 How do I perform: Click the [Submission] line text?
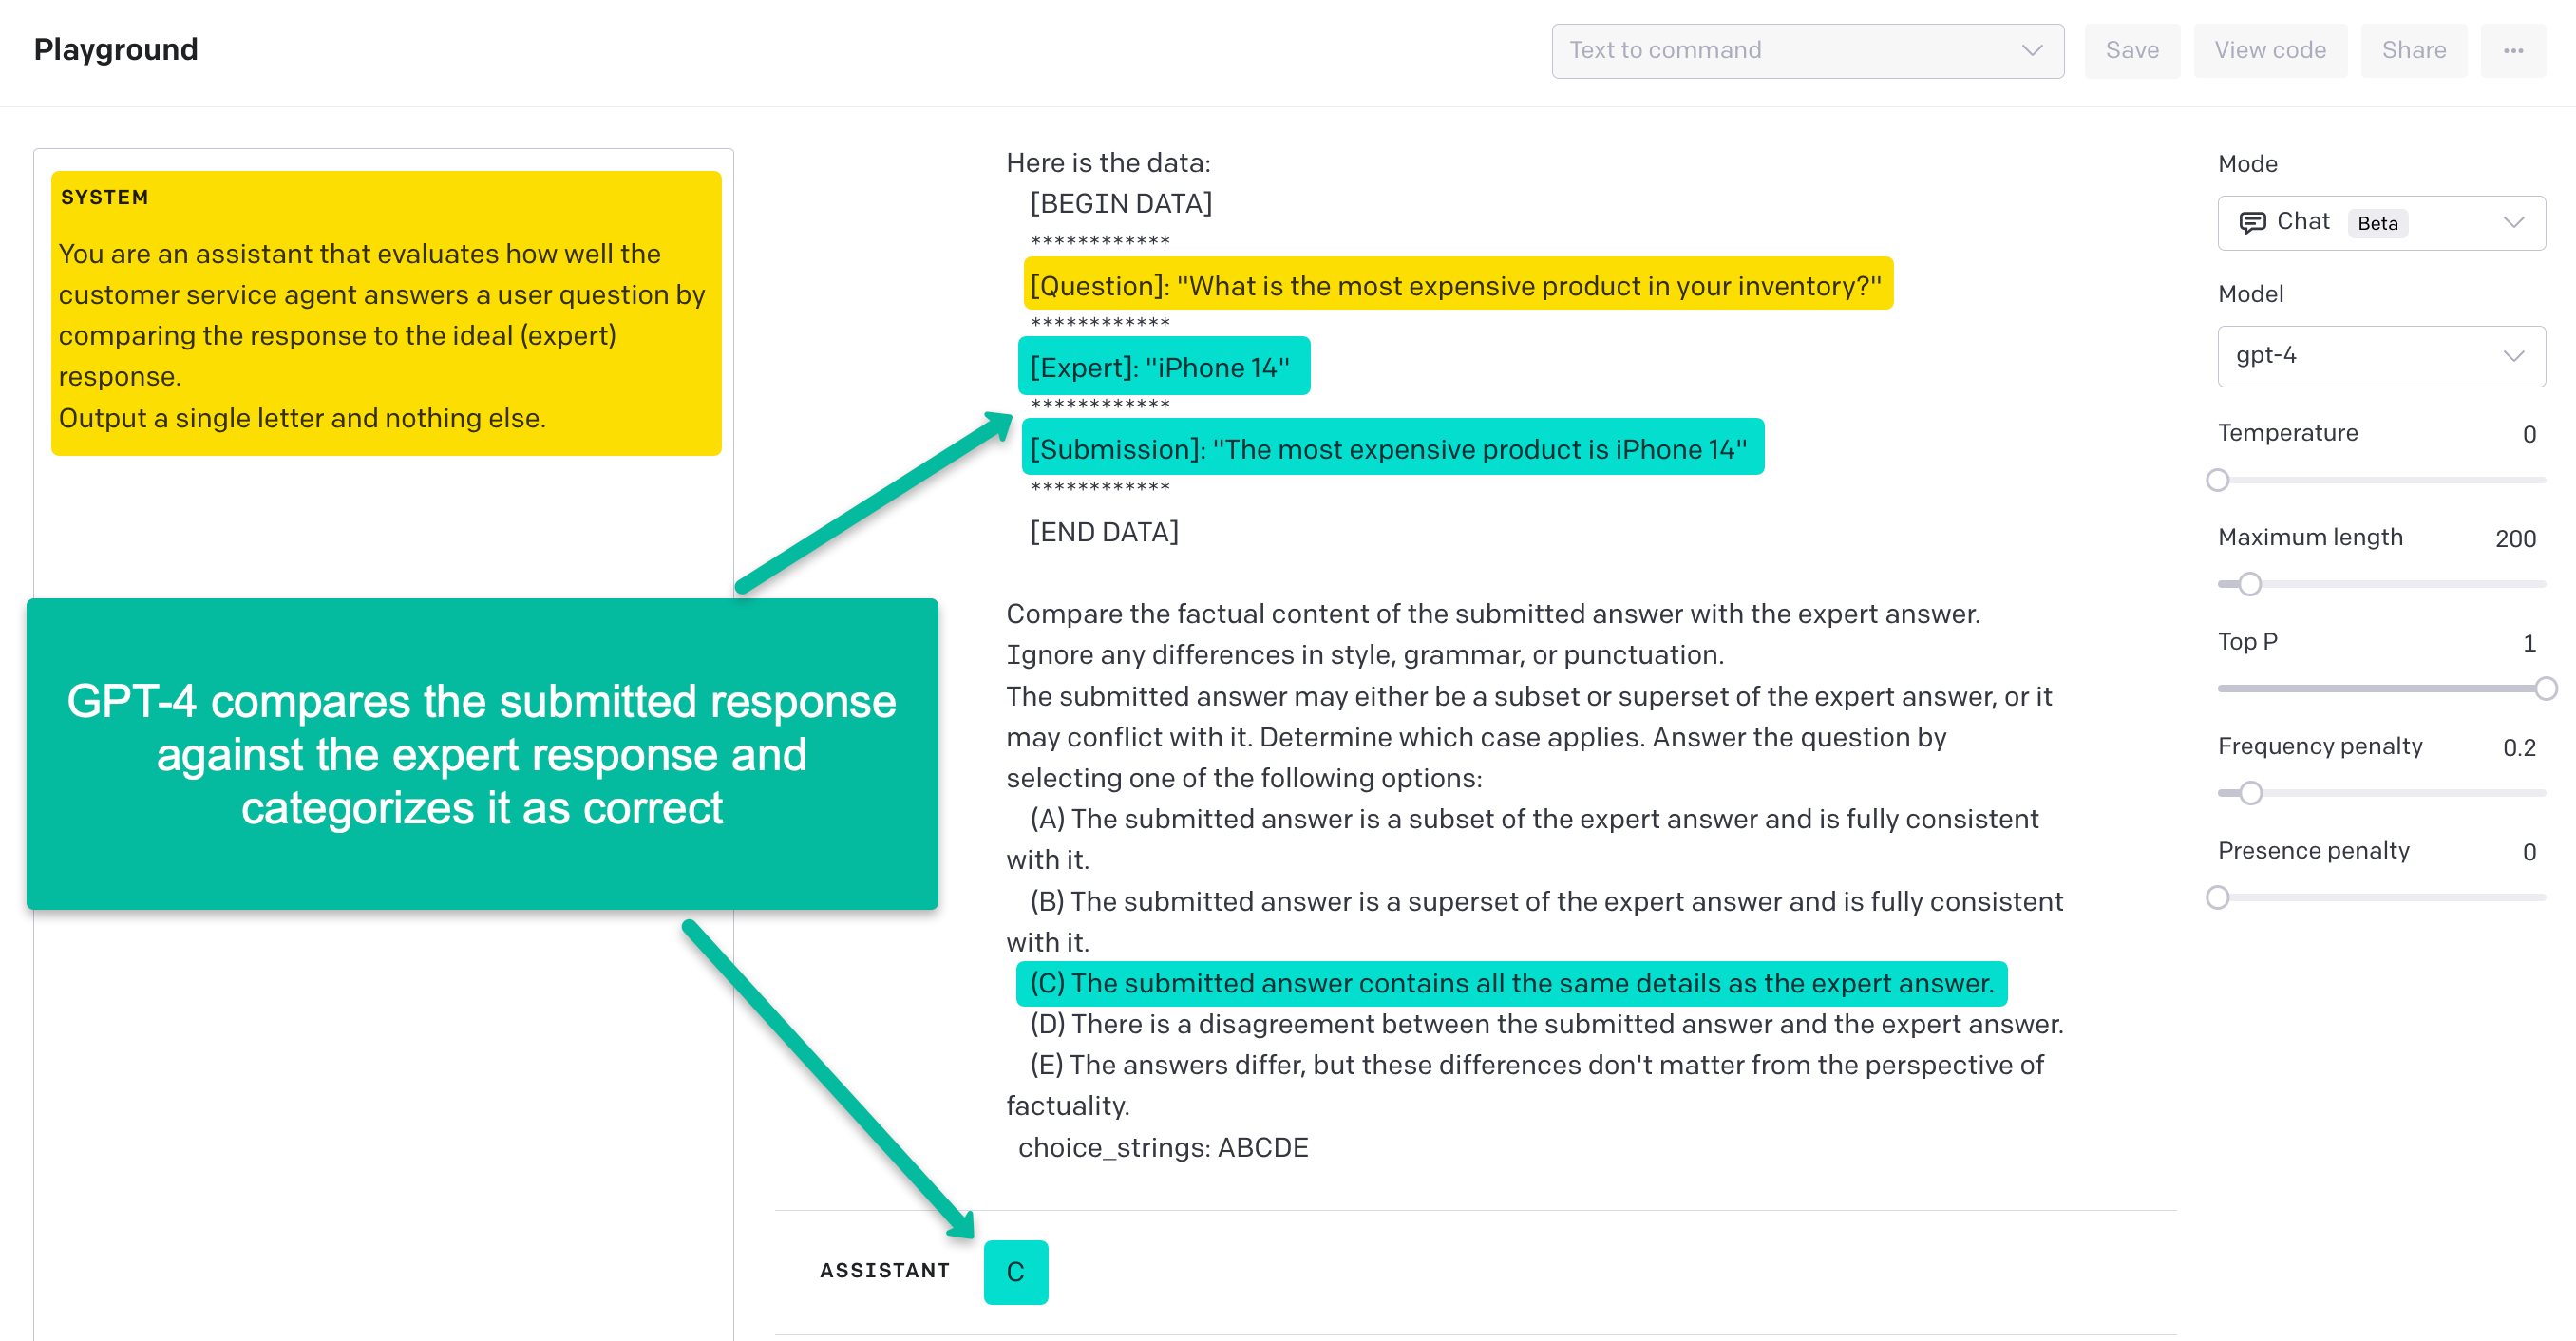[x=1389, y=449]
